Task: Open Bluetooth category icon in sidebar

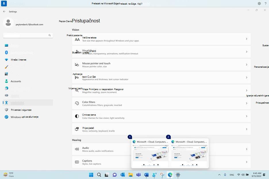Action: point(6,52)
